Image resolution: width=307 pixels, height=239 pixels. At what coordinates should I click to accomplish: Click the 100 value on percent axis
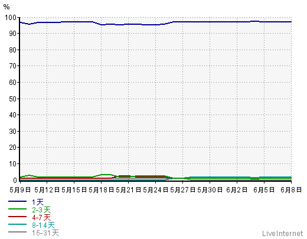pyautogui.click(x=11, y=18)
